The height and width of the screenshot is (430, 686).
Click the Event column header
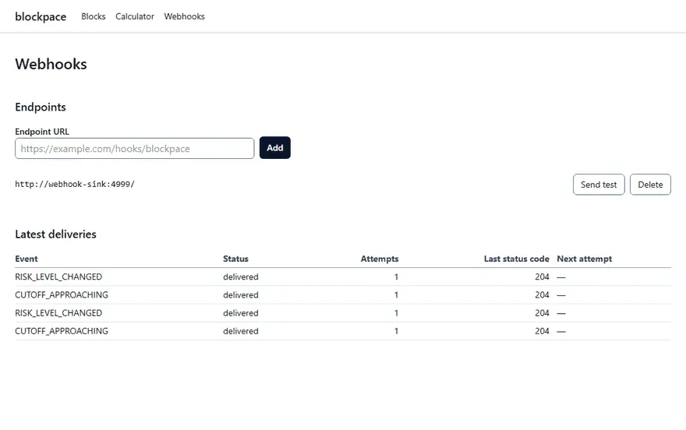[27, 259]
